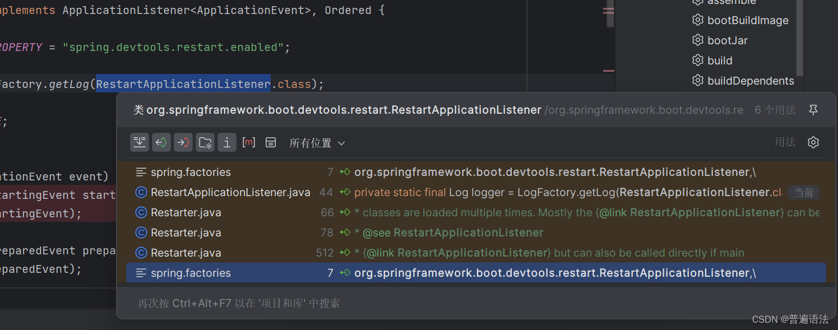Click the CSDN @普遍语法 watermark link
838x330 pixels.
[x=790, y=319]
